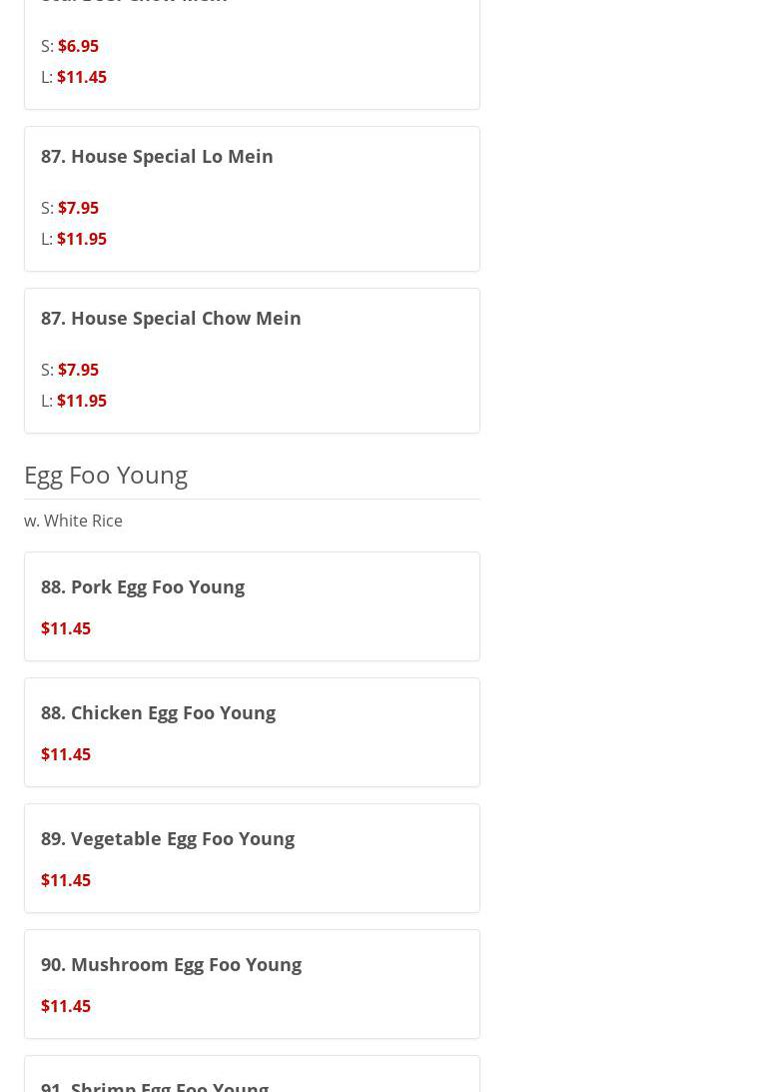This screenshot has height=1092, width=769.
Task: Open the Shrimp Egg Foo Young item
Action: click(x=155, y=1085)
